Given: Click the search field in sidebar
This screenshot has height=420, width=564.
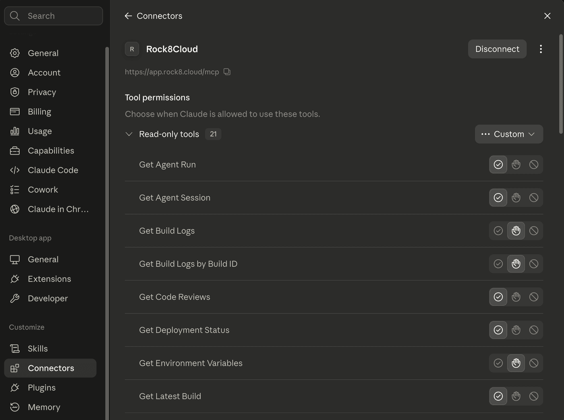Looking at the screenshot, I should (x=54, y=16).
